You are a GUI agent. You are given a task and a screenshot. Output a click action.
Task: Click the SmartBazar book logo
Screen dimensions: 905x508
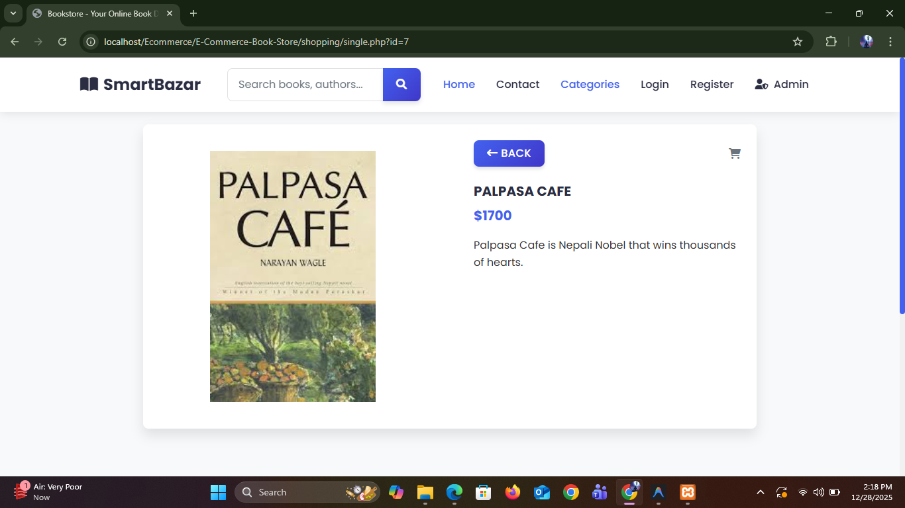140,84
